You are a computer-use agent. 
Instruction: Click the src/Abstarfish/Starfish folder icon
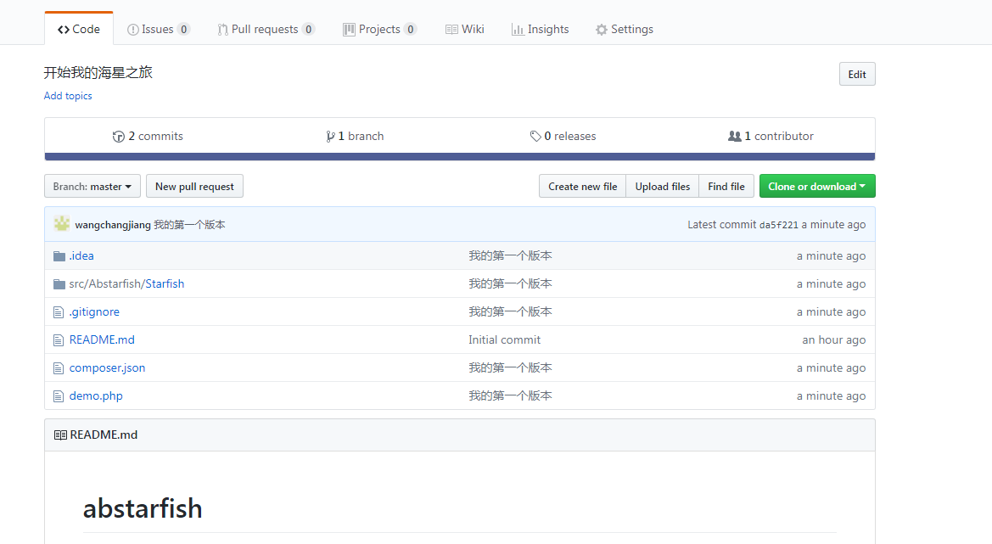59,284
